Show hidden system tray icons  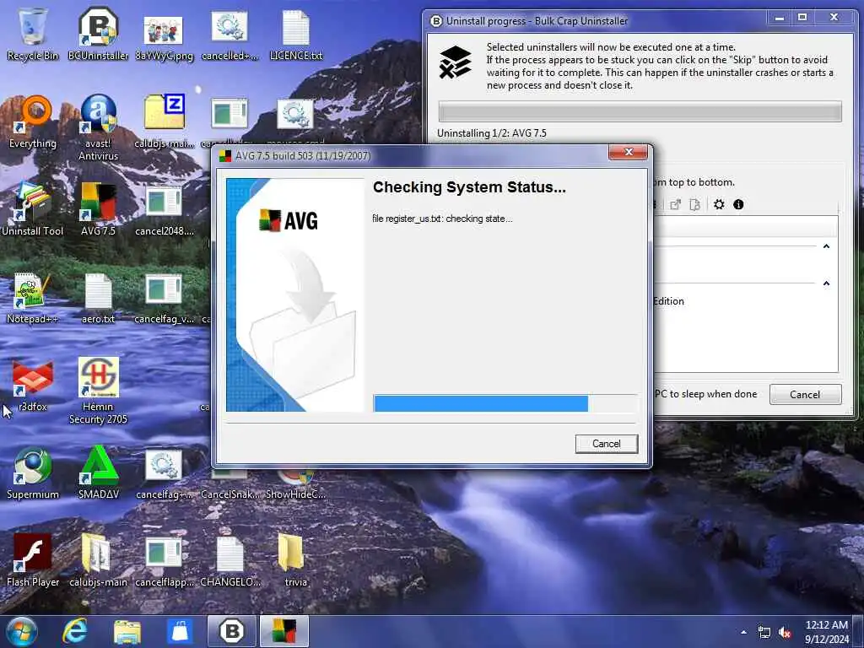click(744, 632)
